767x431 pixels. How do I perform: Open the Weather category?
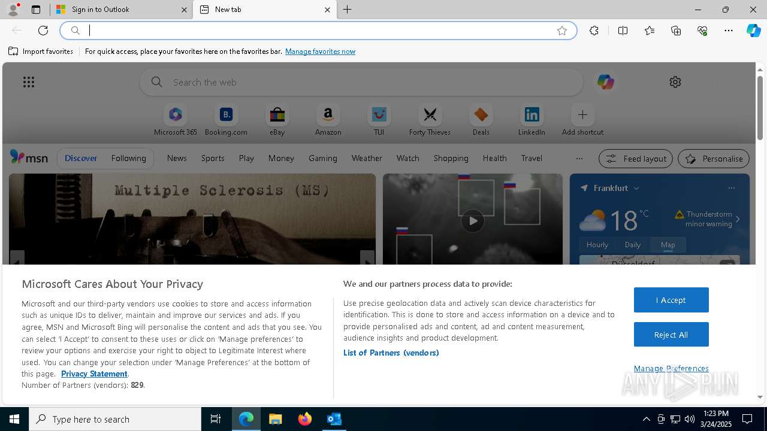pos(367,158)
